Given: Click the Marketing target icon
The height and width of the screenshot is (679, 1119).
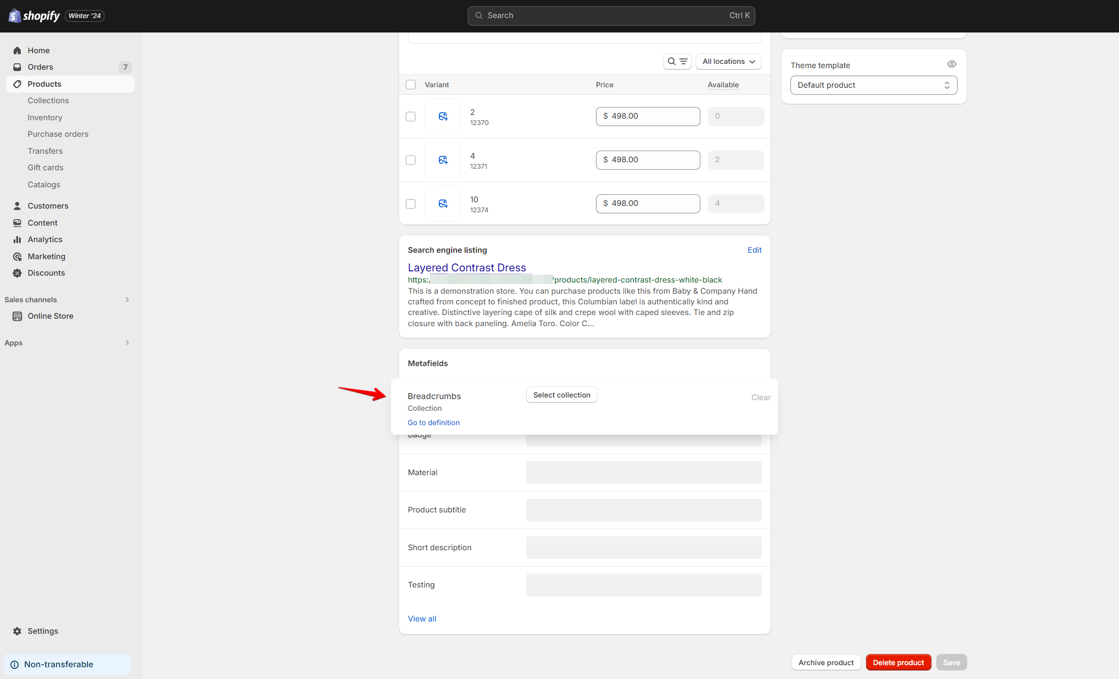Looking at the screenshot, I should (17, 256).
